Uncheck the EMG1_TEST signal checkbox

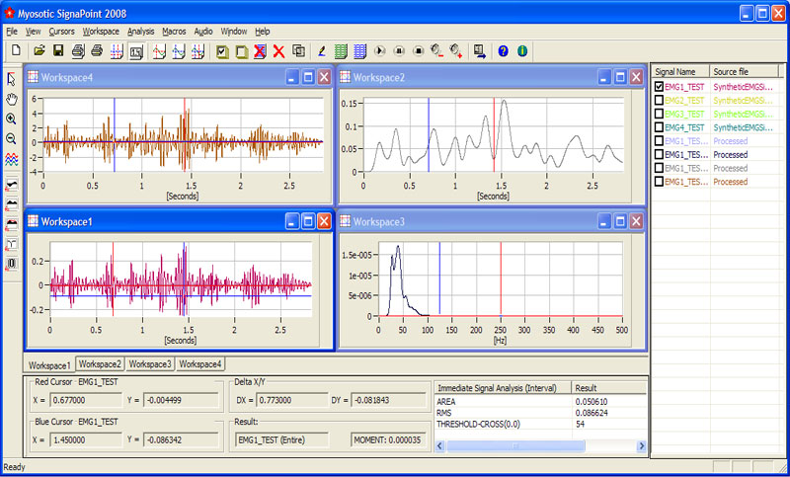(x=659, y=87)
